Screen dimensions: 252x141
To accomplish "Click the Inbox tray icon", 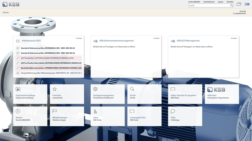I will pos(95,111).
